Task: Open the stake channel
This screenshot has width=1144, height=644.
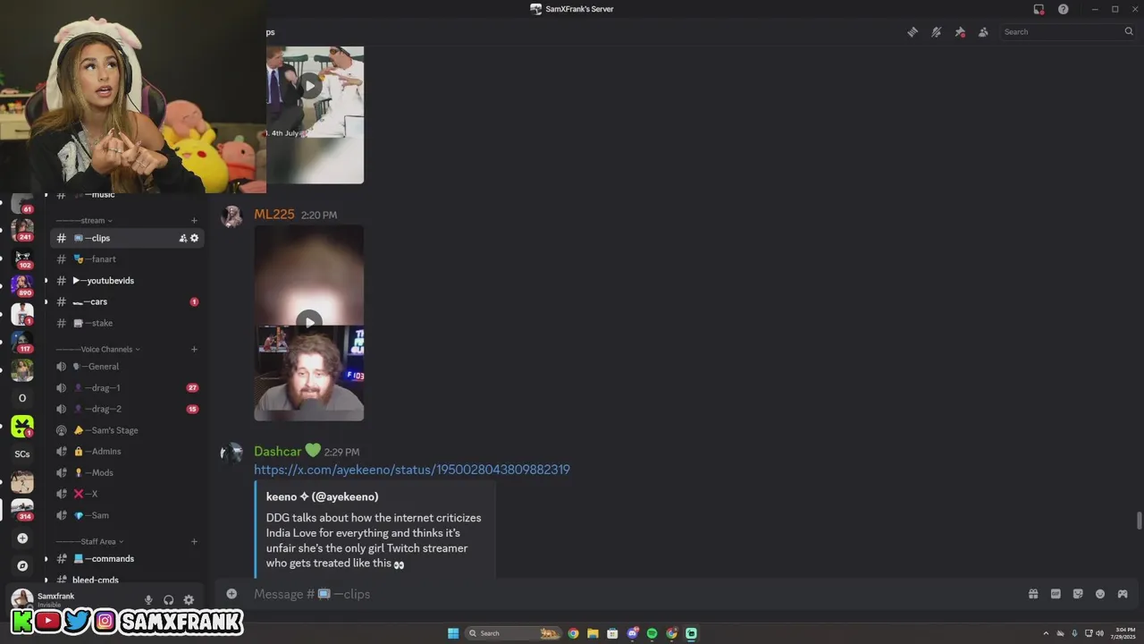Action: 125,323
